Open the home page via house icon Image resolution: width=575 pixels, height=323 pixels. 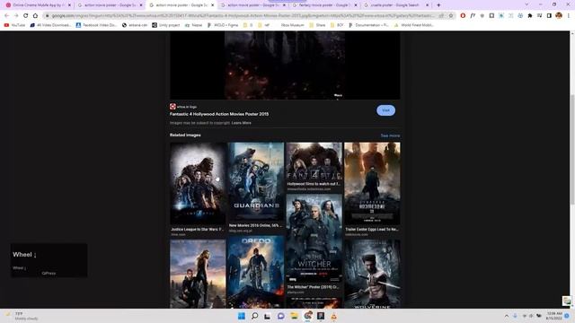tap(35, 15)
